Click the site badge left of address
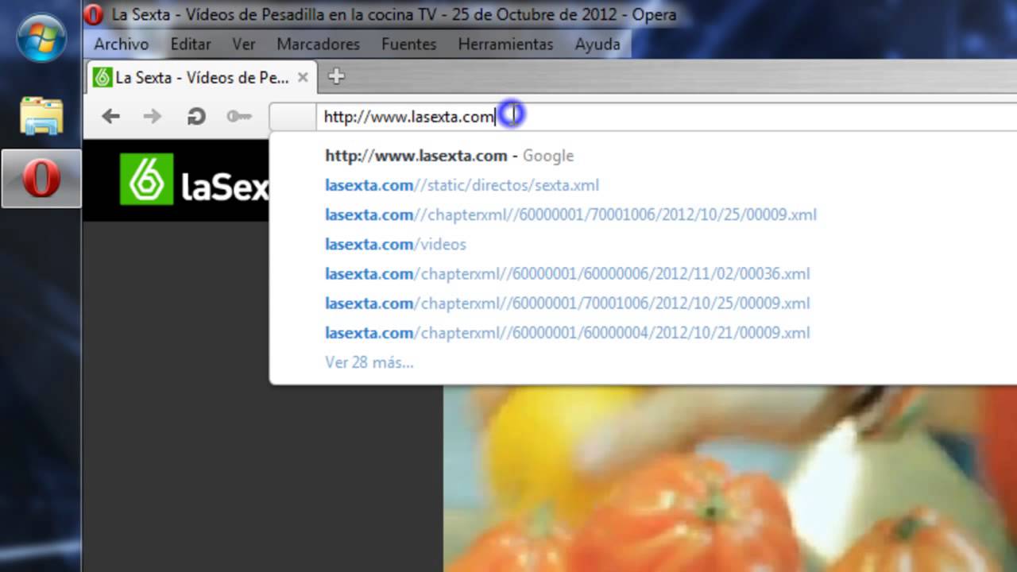Screen dimensions: 1017x572 293,117
